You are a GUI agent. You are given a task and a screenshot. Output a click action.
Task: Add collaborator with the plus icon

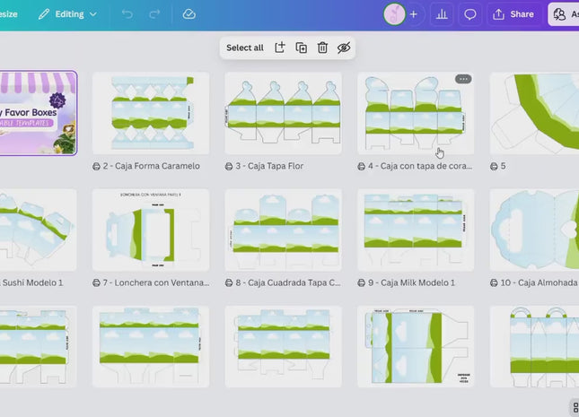[414, 14]
